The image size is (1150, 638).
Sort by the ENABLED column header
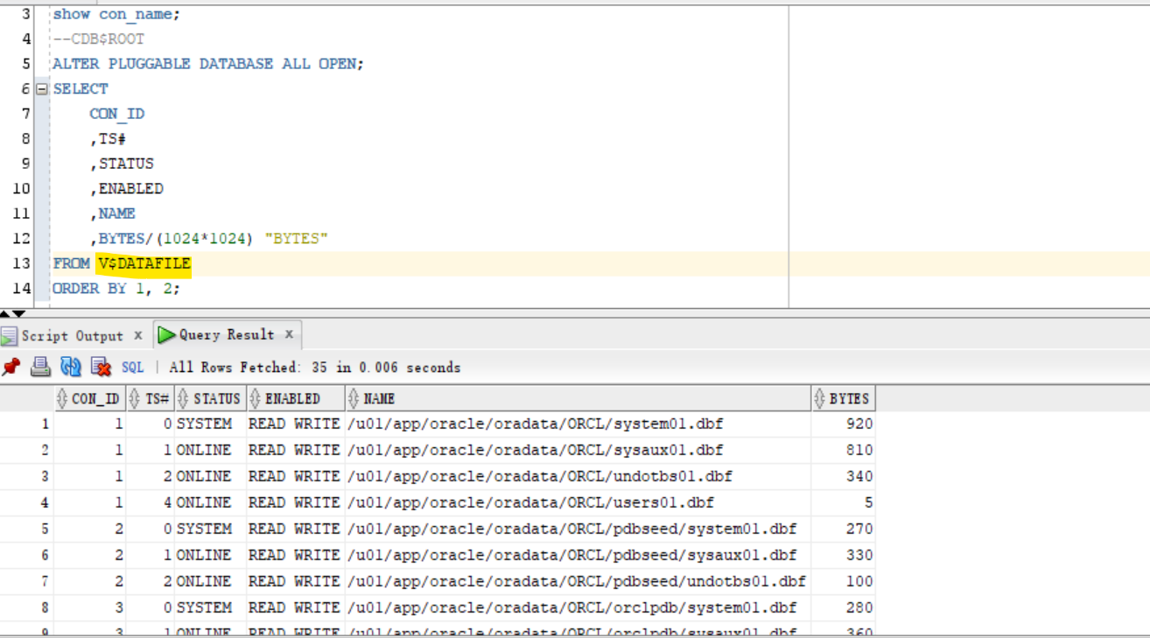pyautogui.click(x=295, y=398)
